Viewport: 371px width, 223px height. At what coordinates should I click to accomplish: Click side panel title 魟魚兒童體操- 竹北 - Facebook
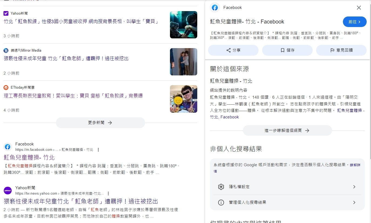(247, 22)
